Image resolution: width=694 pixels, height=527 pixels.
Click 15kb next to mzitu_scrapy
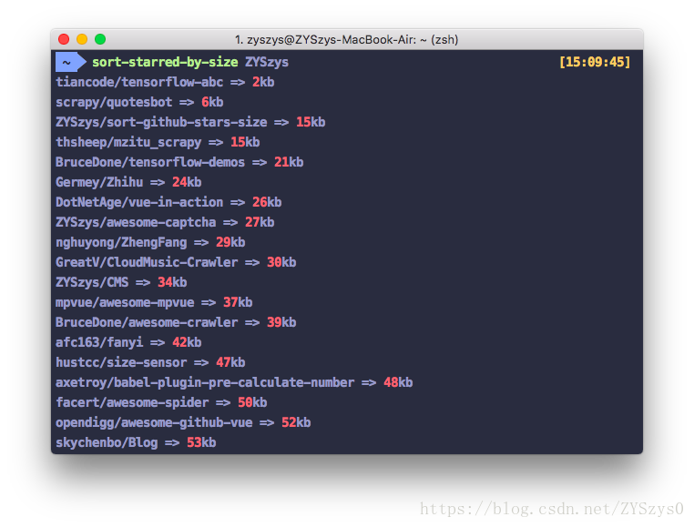(245, 143)
